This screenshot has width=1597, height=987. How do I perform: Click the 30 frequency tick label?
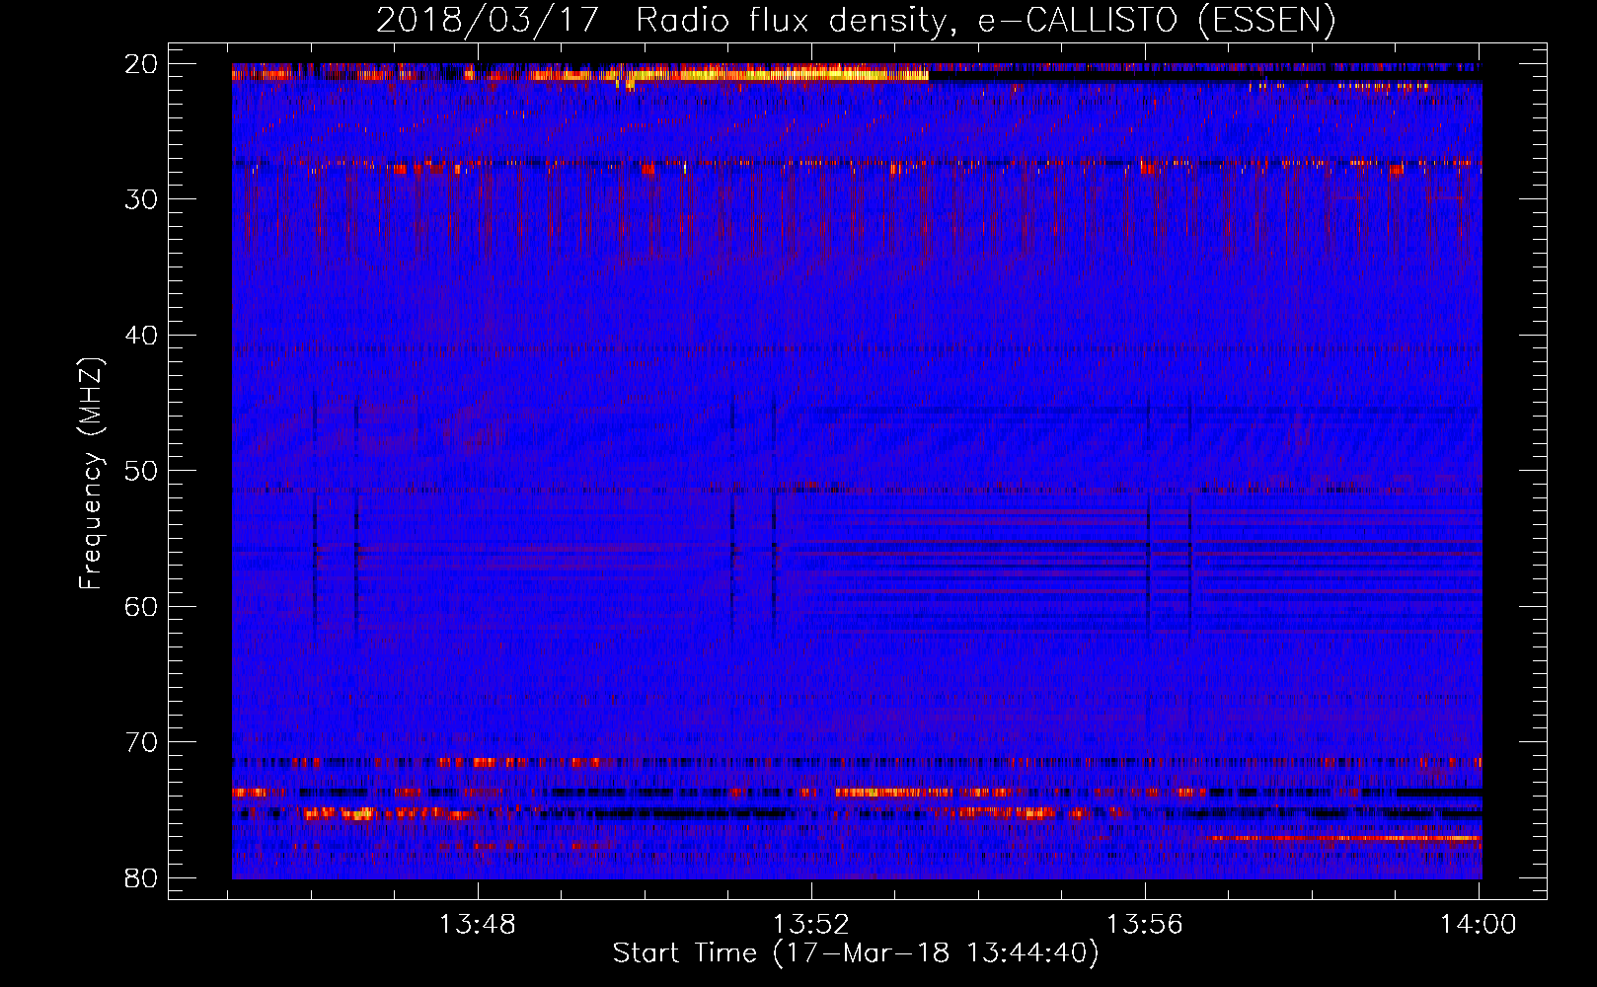pyautogui.click(x=141, y=199)
